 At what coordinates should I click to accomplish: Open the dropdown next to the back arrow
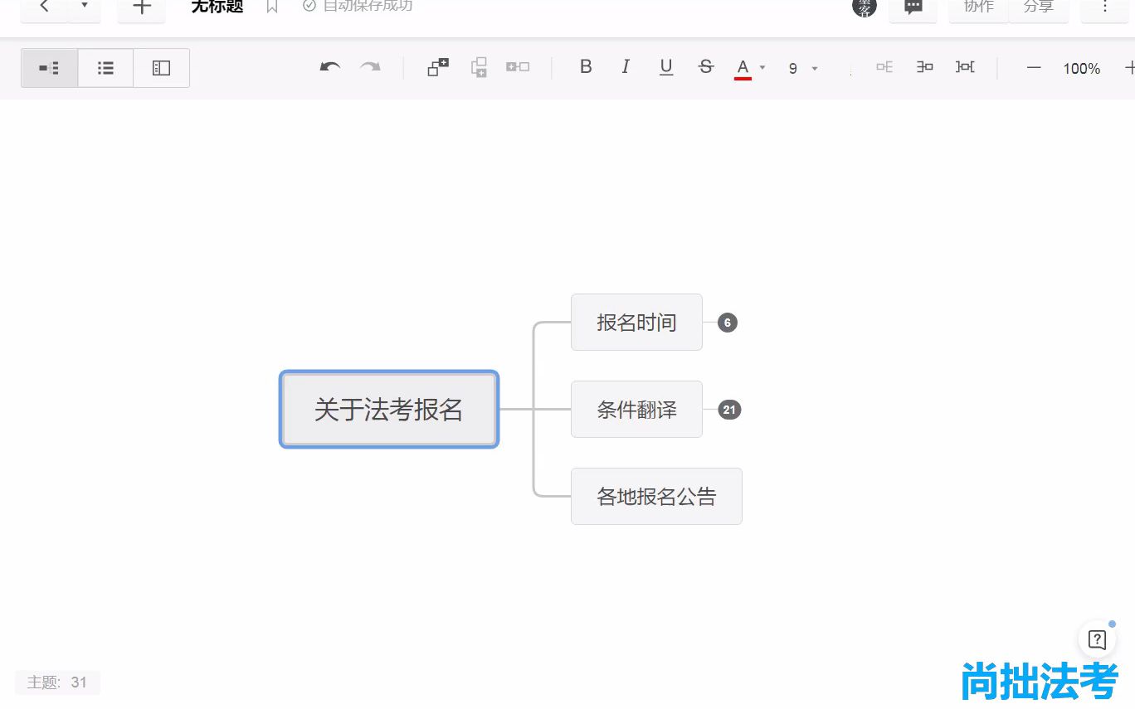tap(84, 7)
